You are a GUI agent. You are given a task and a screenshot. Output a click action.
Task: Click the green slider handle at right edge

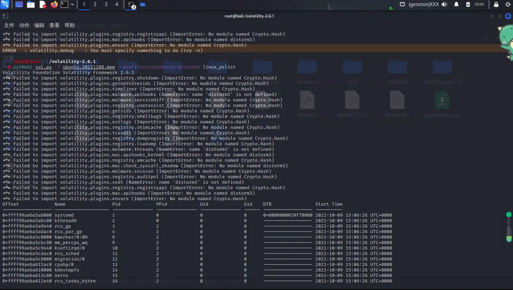[x=509, y=215]
